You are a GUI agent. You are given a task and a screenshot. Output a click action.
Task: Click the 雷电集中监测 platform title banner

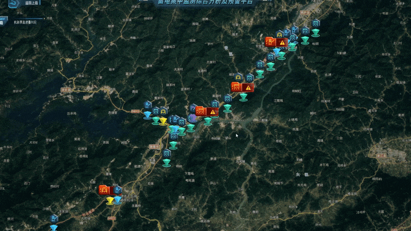pos(205,2)
